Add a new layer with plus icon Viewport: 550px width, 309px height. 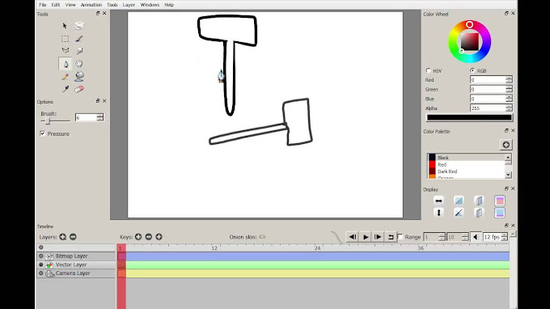click(63, 237)
